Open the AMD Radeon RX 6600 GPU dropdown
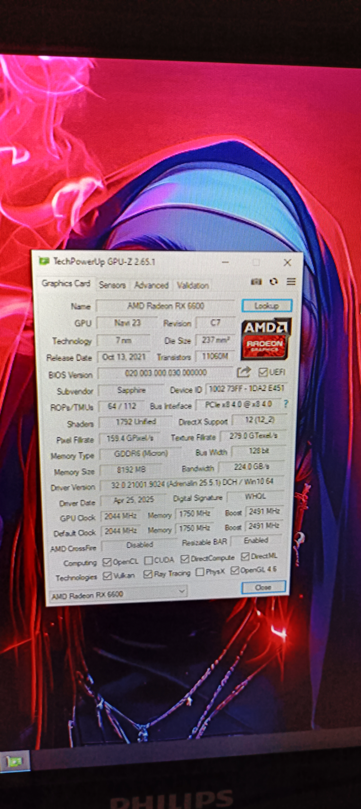This screenshot has width=361, height=809. (118, 594)
